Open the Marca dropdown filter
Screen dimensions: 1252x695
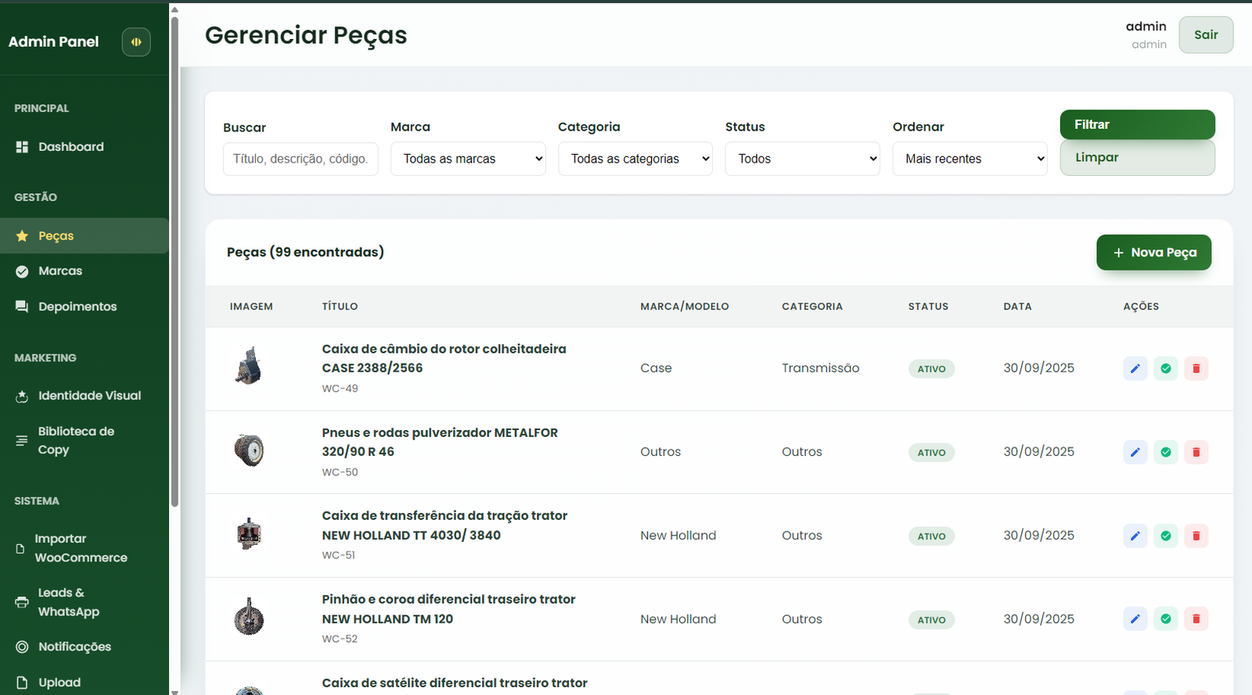tap(468, 159)
